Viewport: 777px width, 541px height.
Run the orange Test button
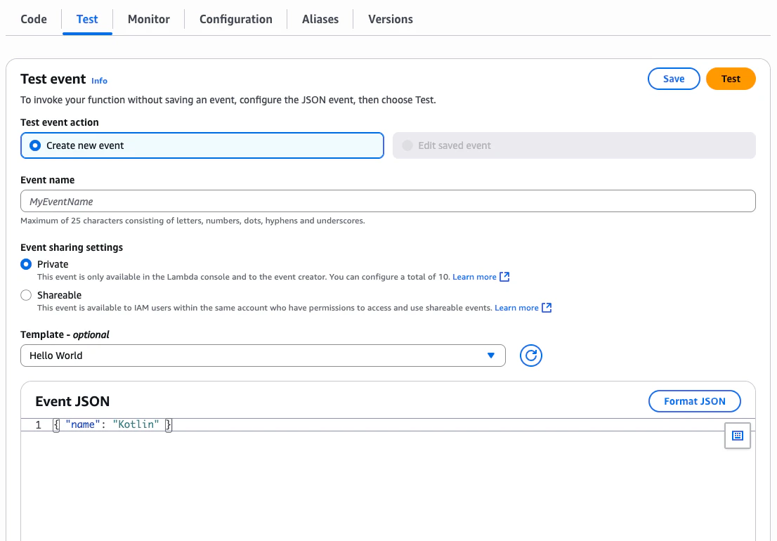coord(731,79)
